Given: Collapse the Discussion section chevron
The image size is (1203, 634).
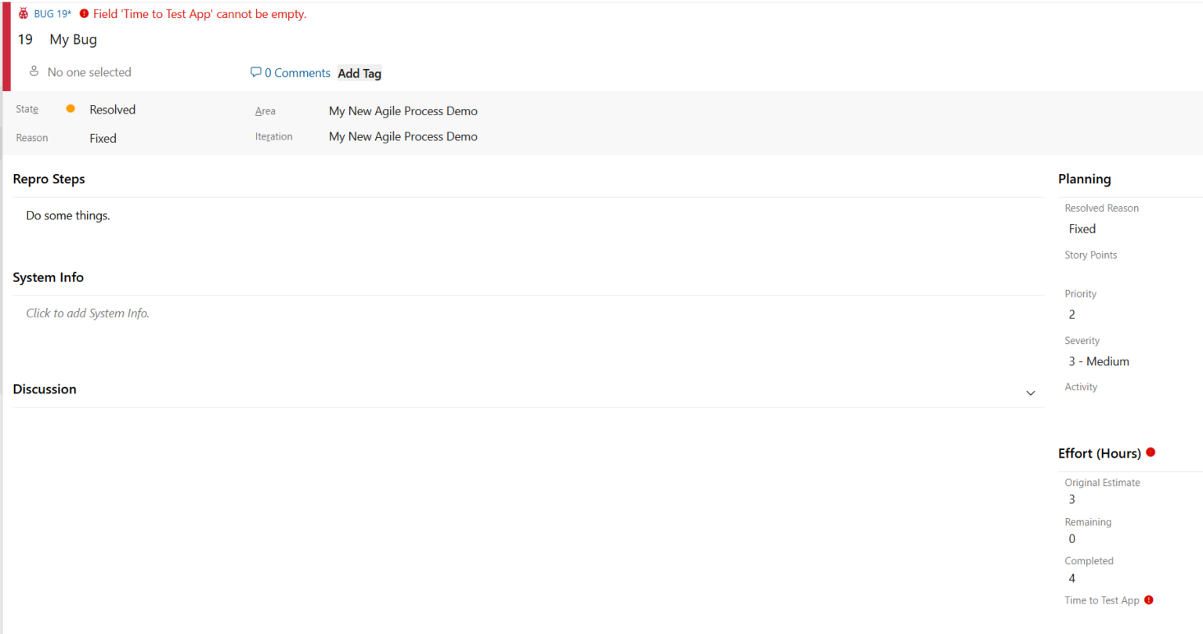Looking at the screenshot, I should [1031, 393].
